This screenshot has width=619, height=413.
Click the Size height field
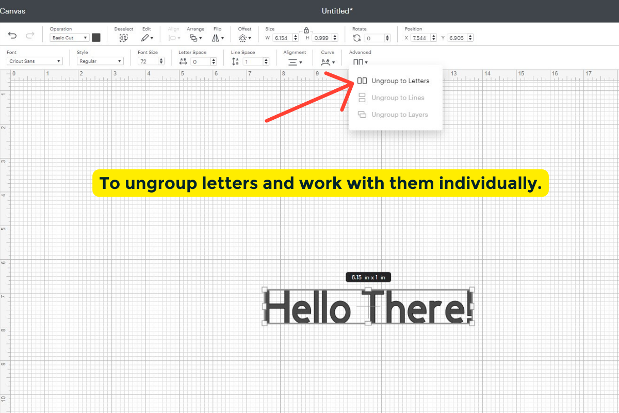click(x=322, y=38)
